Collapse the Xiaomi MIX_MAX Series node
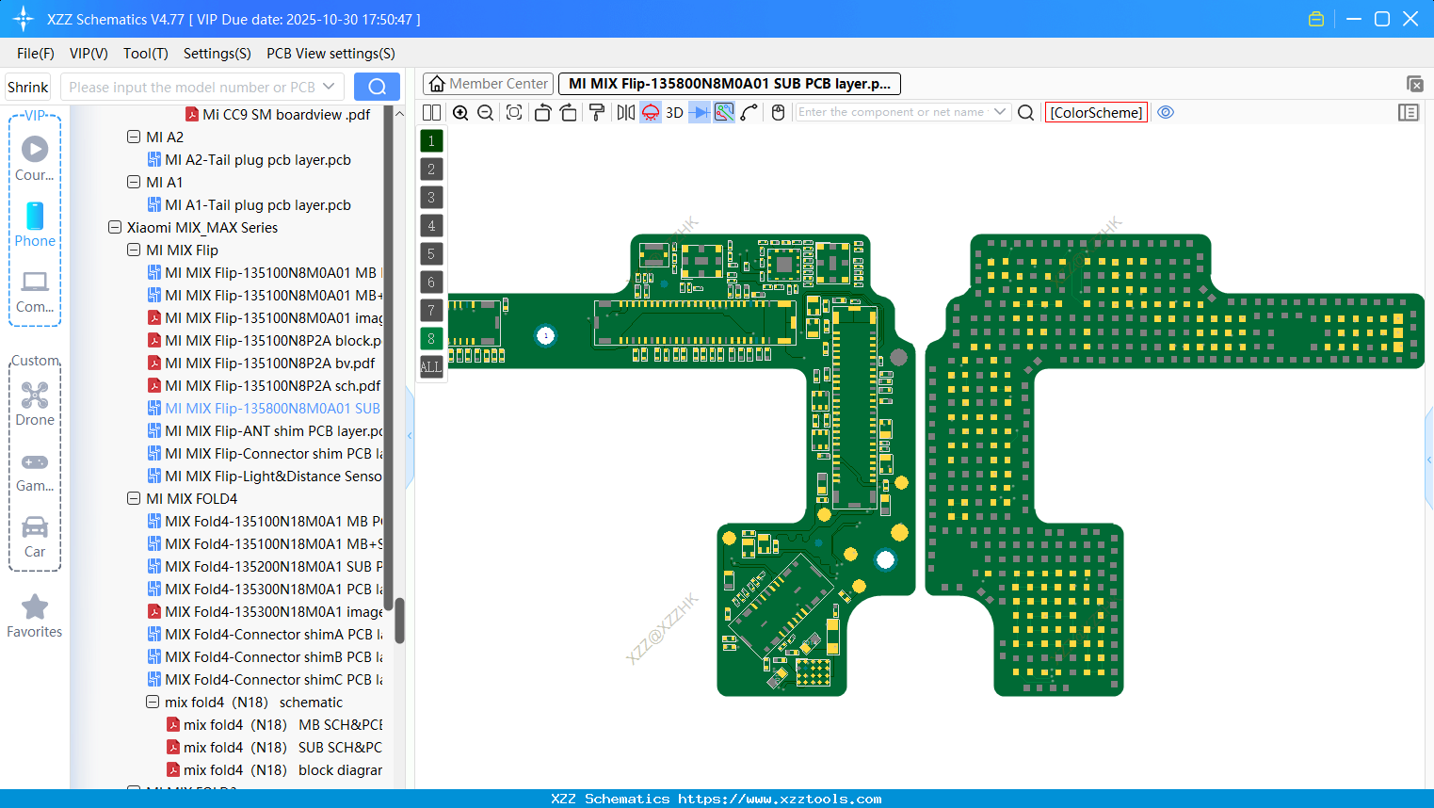 115,227
